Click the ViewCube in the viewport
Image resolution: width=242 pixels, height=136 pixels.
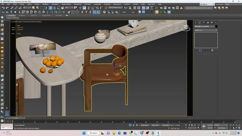[186, 28]
